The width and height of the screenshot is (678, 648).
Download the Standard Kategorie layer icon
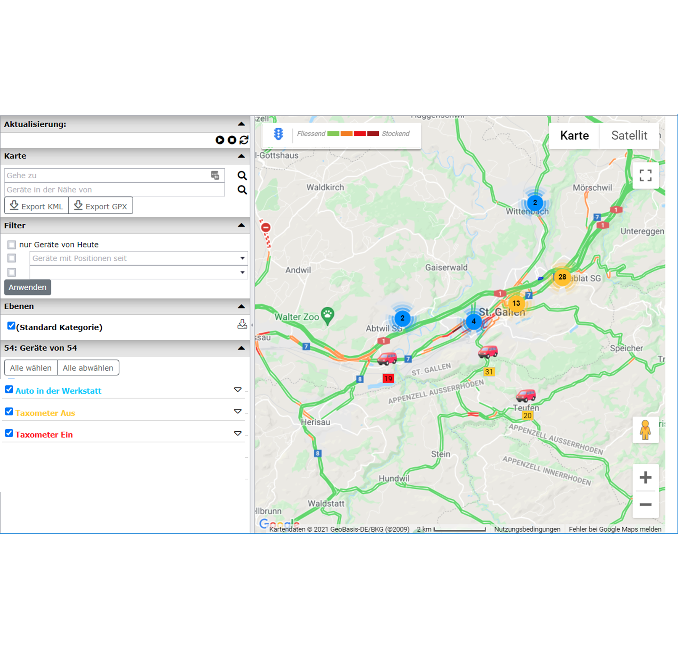[242, 324]
